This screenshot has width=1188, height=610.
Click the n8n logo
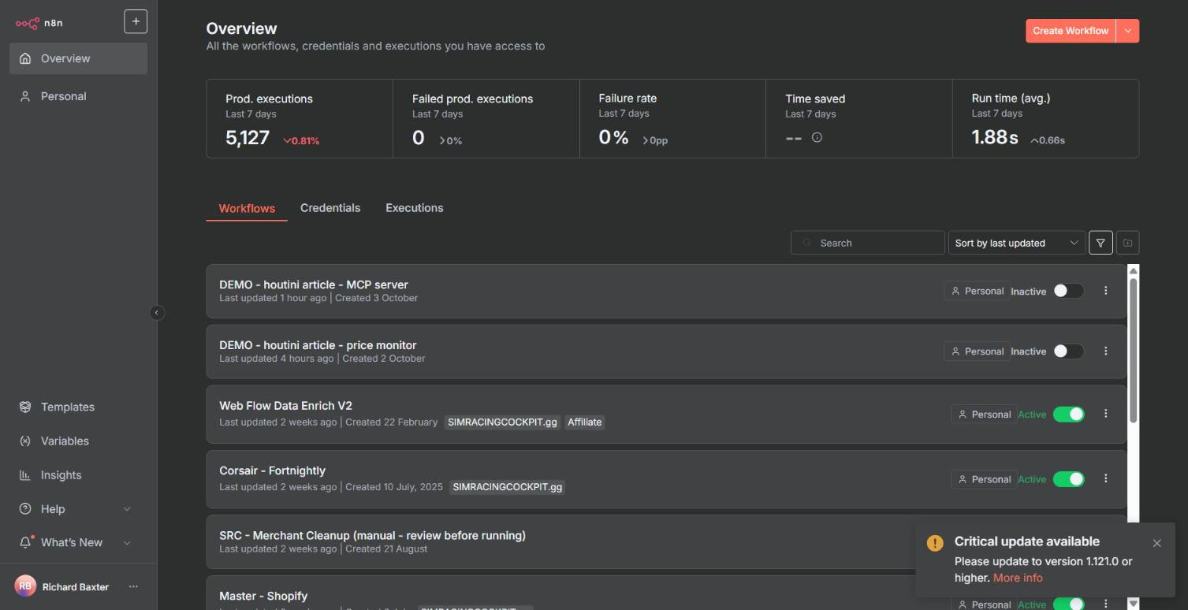pos(39,23)
